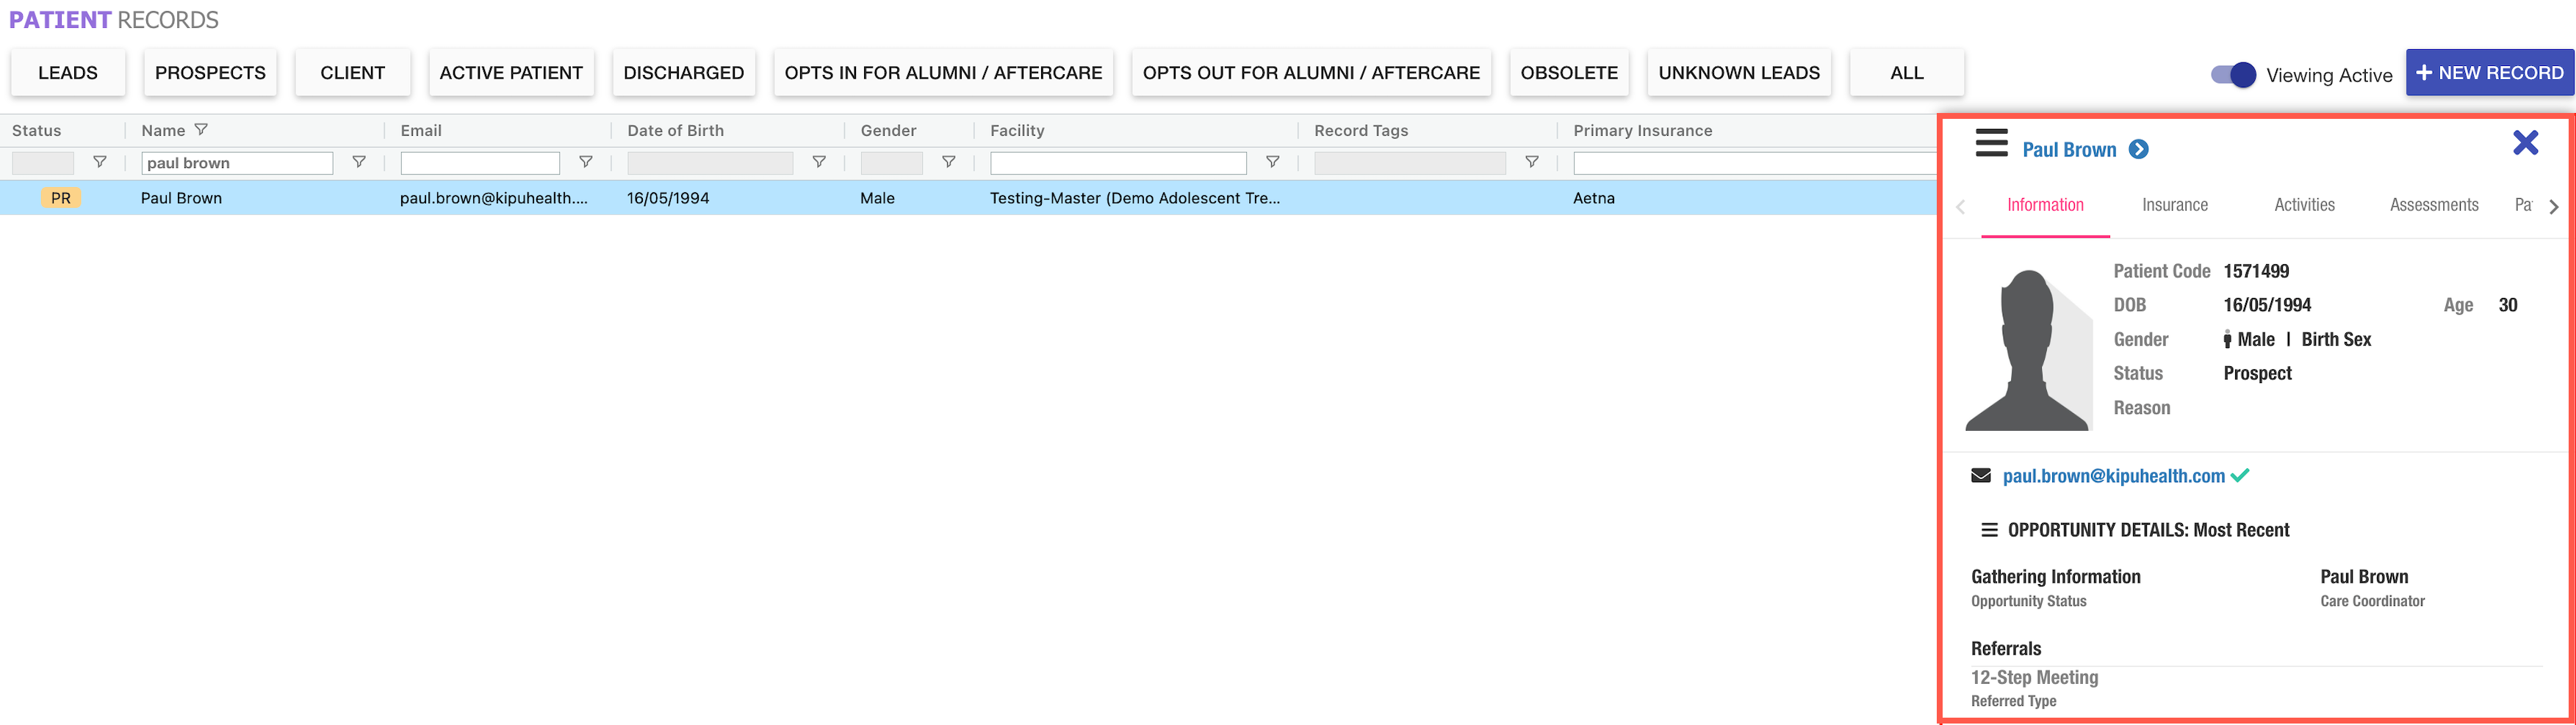Show the ACTIVE PATIENT records

click(511, 73)
